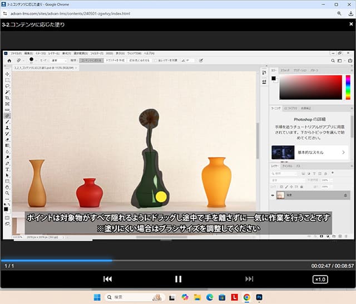
Task: Select the Magic Wand tool
Action: pyautogui.click(x=7, y=92)
